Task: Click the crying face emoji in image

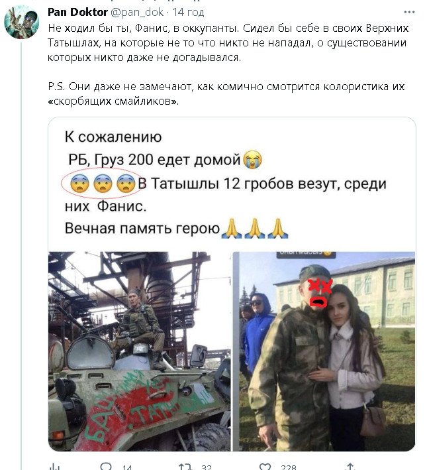Action: click(252, 160)
